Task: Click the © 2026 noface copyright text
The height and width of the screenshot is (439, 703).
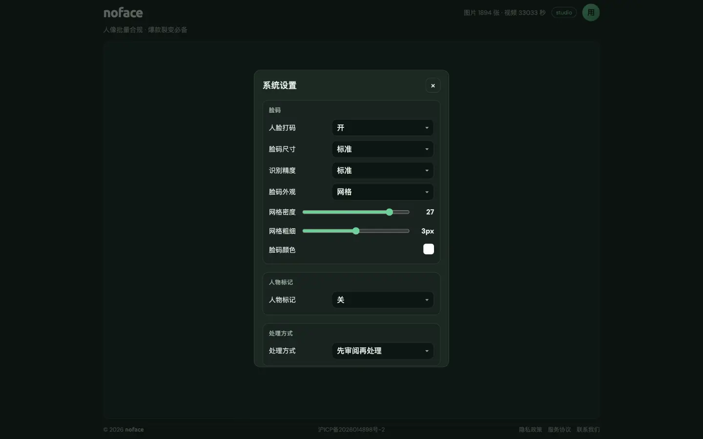Action: [124, 430]
